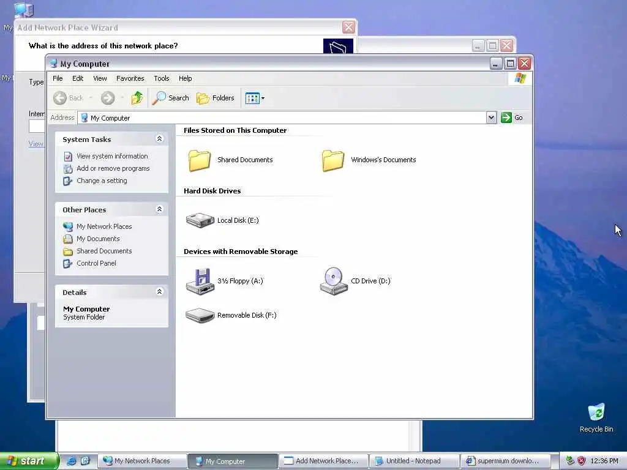Collapse the System Tasks panel

click(x=159, y=139)
